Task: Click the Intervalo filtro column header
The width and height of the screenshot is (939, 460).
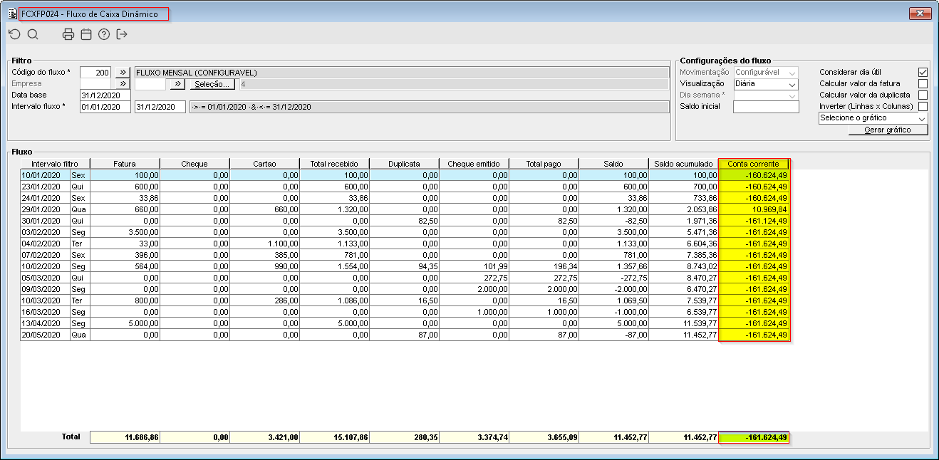Action: click(55, 164)
